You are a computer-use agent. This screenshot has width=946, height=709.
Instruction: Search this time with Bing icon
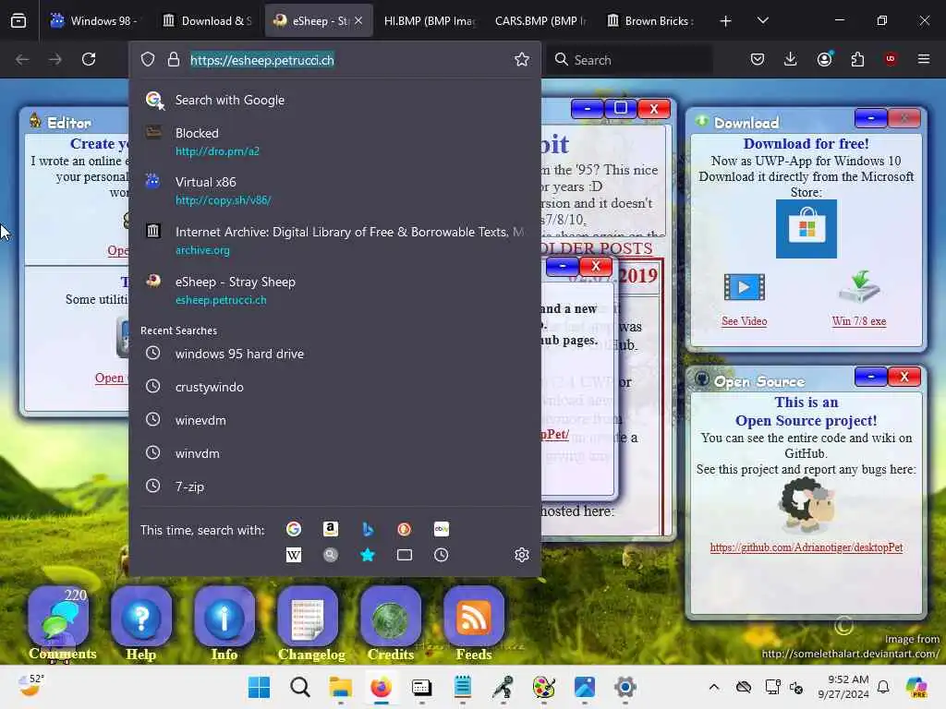368,529
